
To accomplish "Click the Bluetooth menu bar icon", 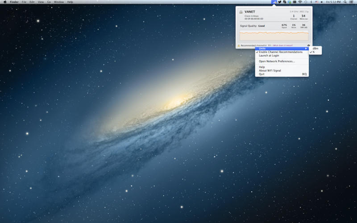I will [311, 2].
